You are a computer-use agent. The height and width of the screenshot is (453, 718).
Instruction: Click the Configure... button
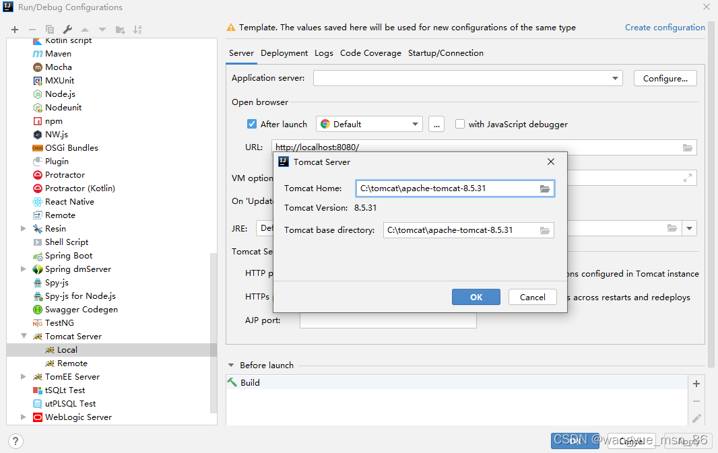pos(665,78)
